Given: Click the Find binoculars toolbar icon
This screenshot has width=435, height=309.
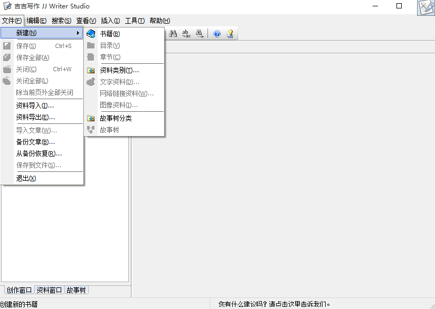Looking at the screenshot, I should (x=173, y=33).
